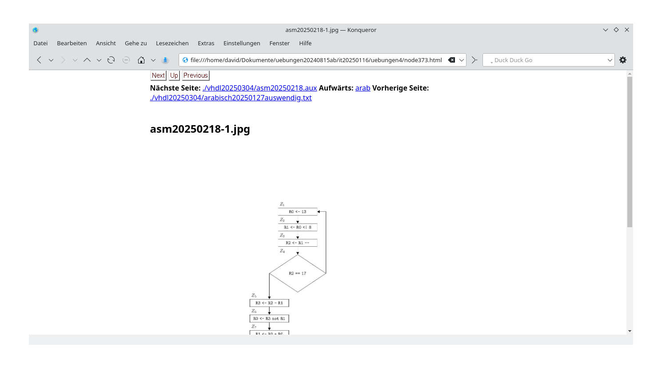662x379 pixels.
Task: Open the home folder via Home icon
Action: 141,59
